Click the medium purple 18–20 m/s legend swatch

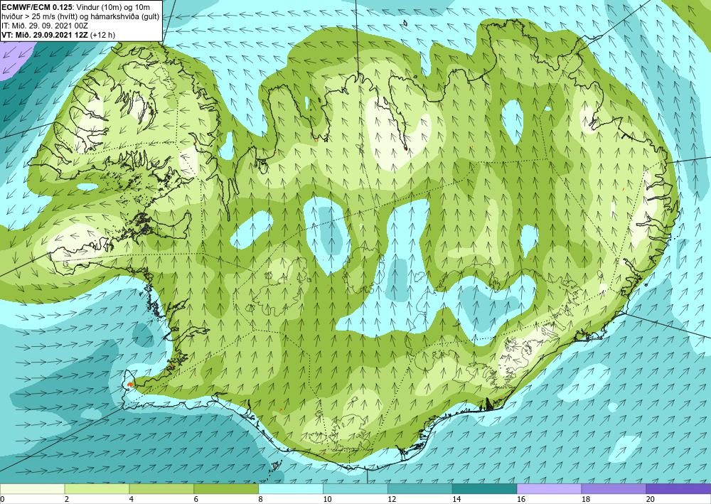614,489
